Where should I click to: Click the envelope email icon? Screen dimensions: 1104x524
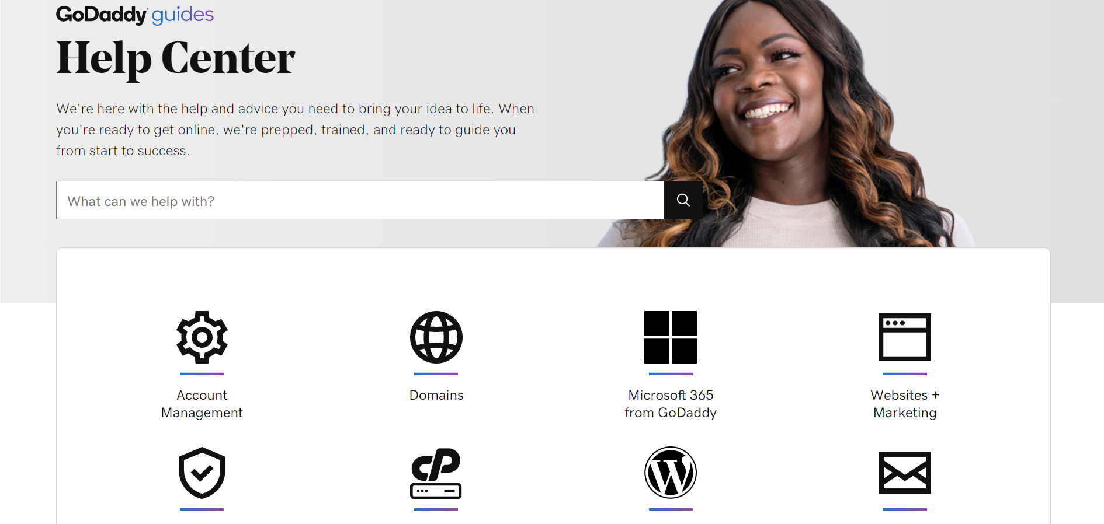904,473
